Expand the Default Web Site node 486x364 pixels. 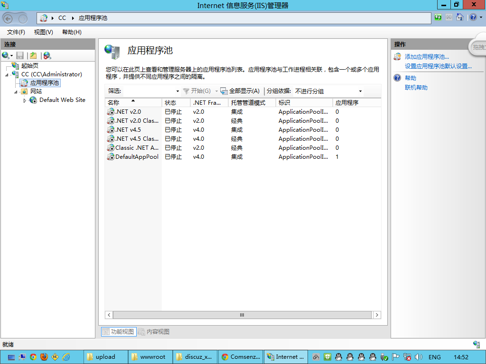[x=25, y=100]
